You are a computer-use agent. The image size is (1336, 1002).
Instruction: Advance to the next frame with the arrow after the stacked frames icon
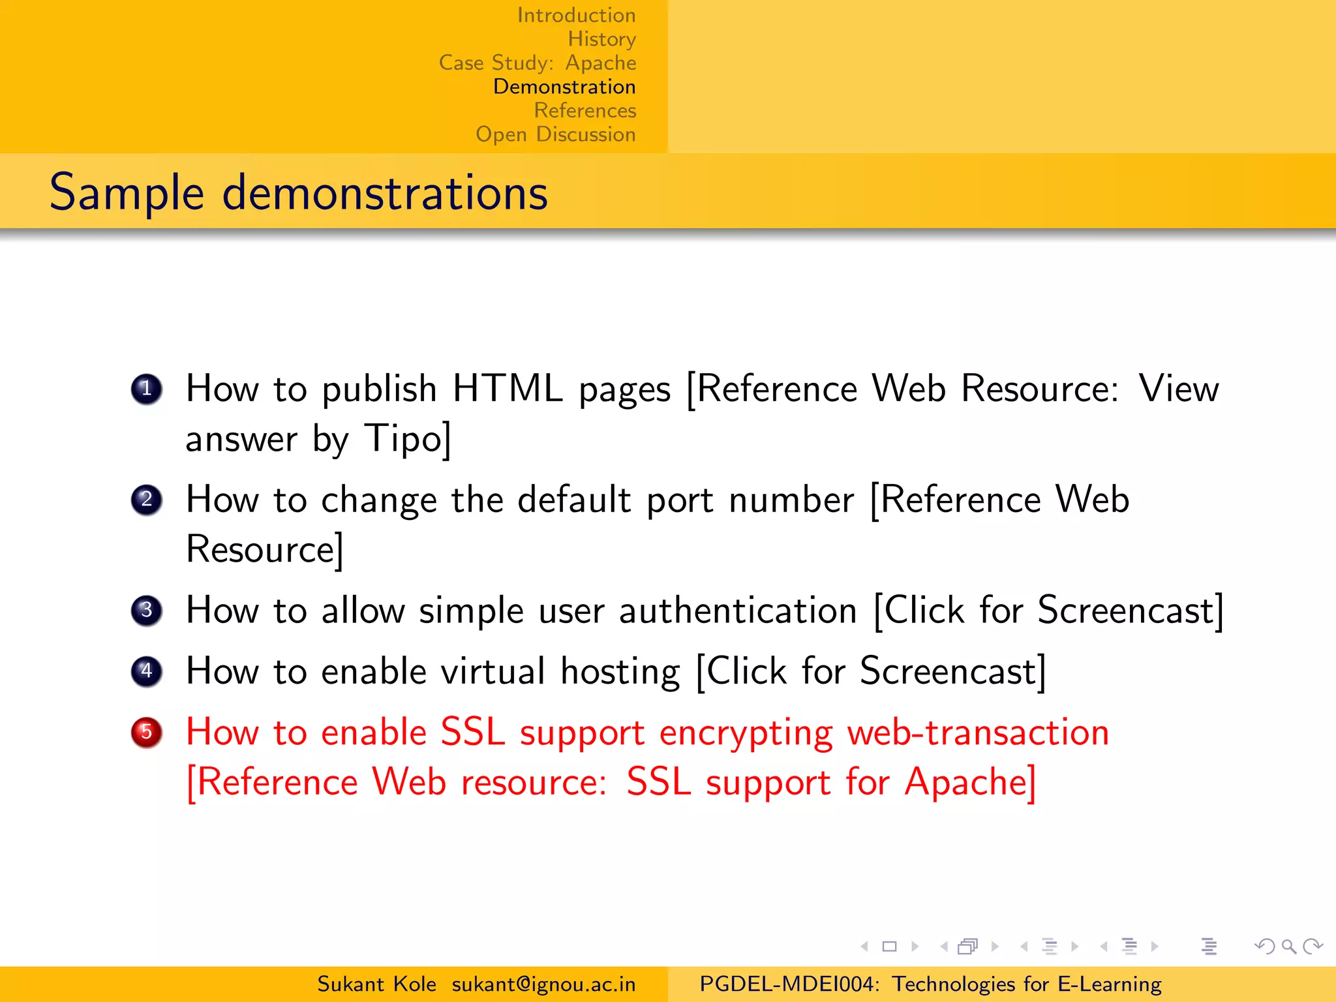coord(995,946)
